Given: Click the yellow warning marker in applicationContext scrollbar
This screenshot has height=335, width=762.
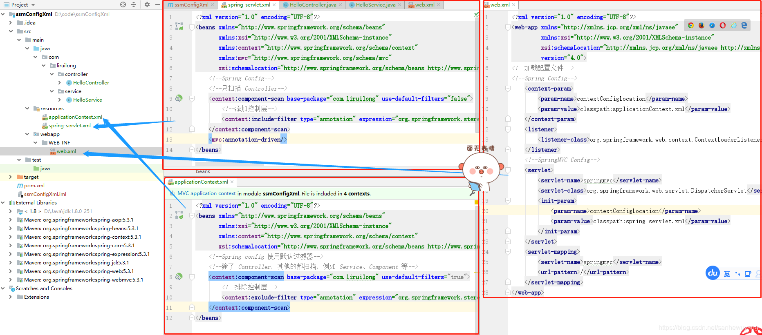Looking at the screenshot, I should [476, 202].
